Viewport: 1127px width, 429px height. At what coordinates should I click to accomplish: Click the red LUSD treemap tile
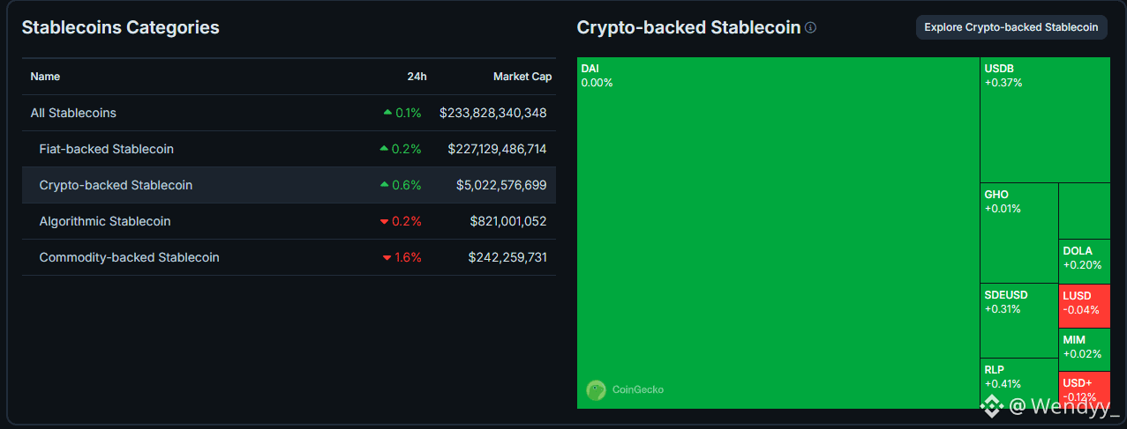[1084, 306]
